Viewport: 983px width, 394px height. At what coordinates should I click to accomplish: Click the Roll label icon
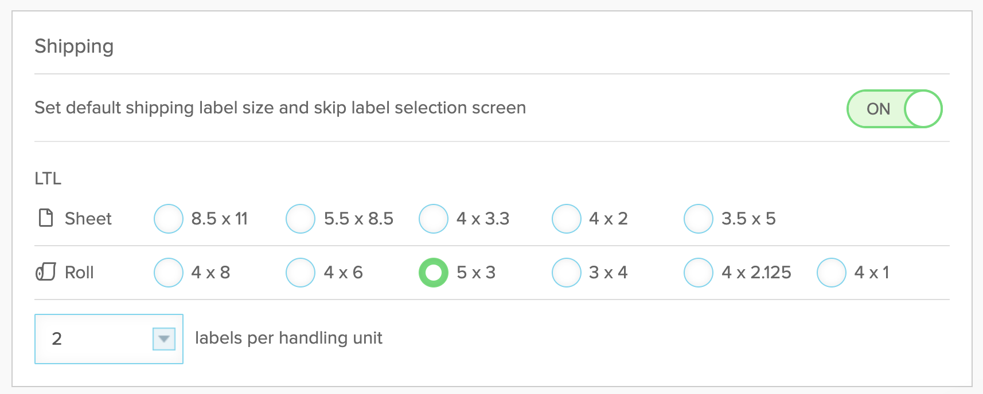(46, 272)
